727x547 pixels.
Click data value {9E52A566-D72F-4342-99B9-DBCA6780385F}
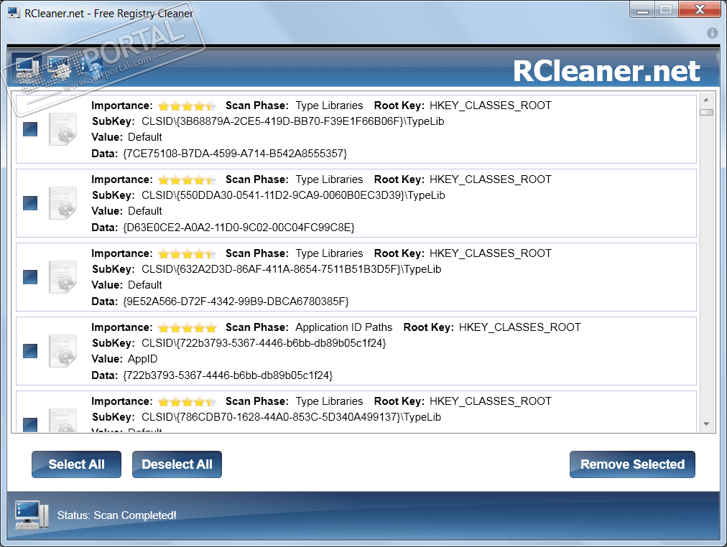[236, 301]
